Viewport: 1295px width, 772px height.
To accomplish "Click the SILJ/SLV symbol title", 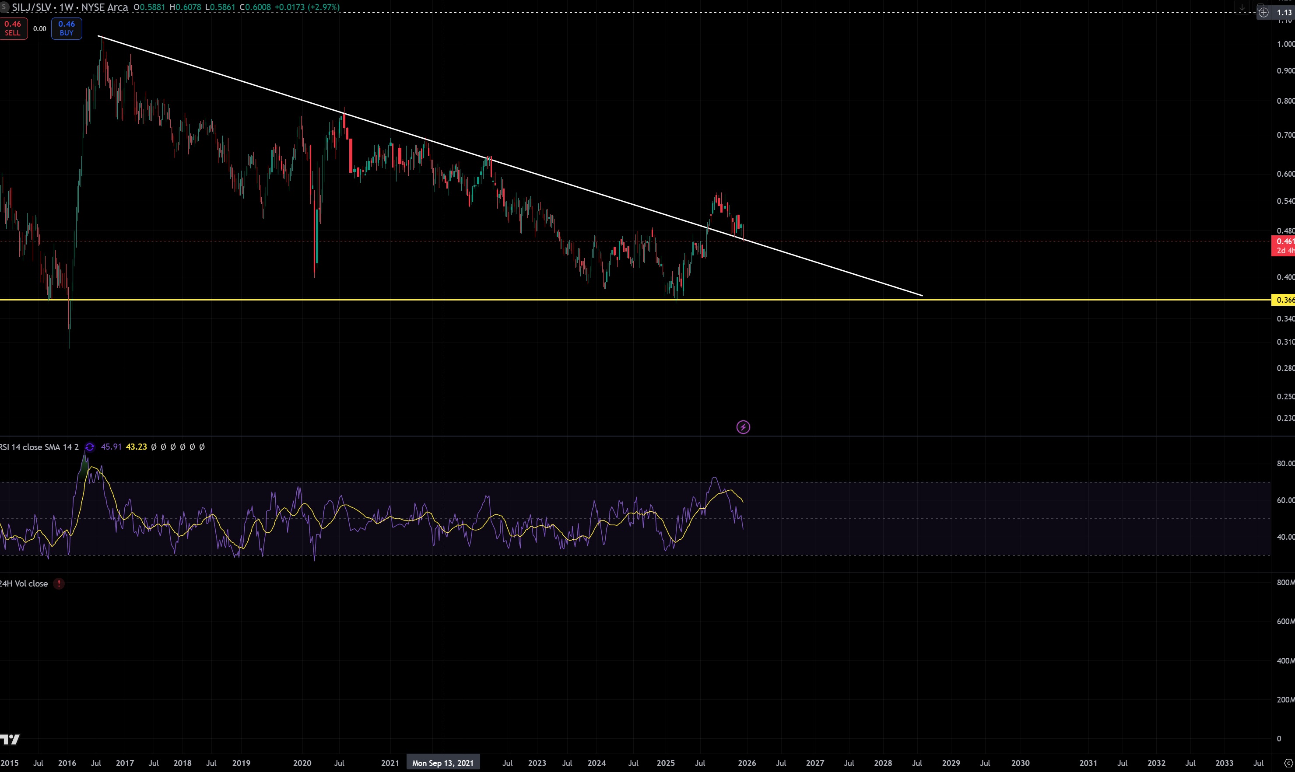I will point(31,7).
